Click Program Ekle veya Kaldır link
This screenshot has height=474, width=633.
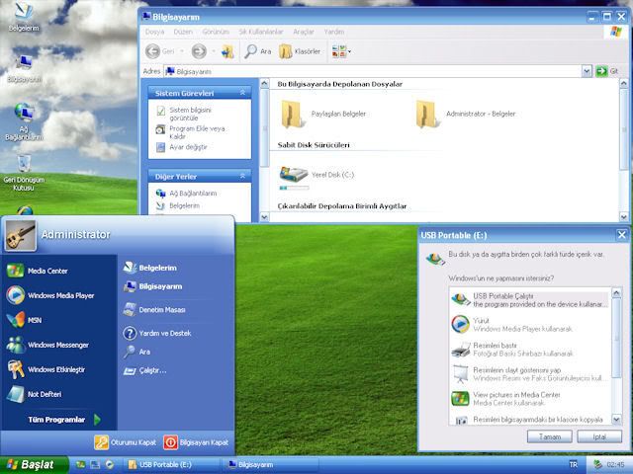197,132
